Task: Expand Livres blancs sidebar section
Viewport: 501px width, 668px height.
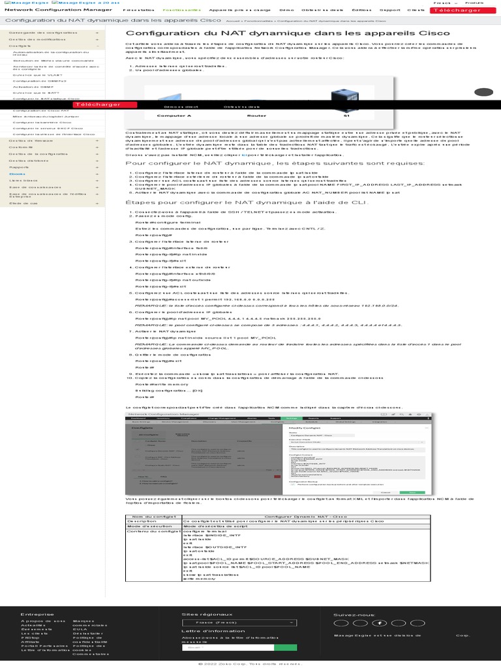Action: 52,181
